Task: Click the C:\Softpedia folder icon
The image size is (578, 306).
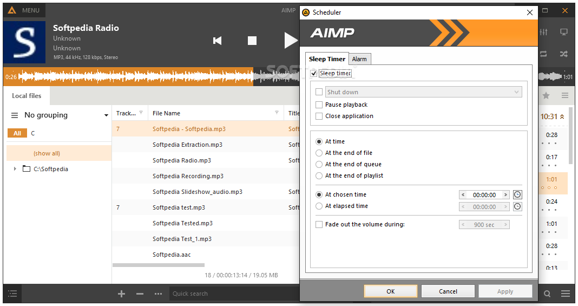Action: click(x=27, y=169)
